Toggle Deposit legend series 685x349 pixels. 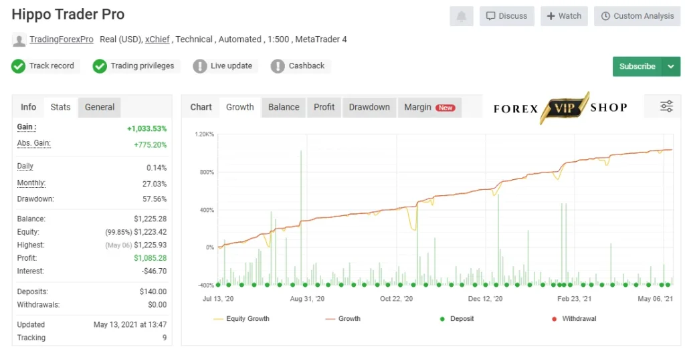456,319
